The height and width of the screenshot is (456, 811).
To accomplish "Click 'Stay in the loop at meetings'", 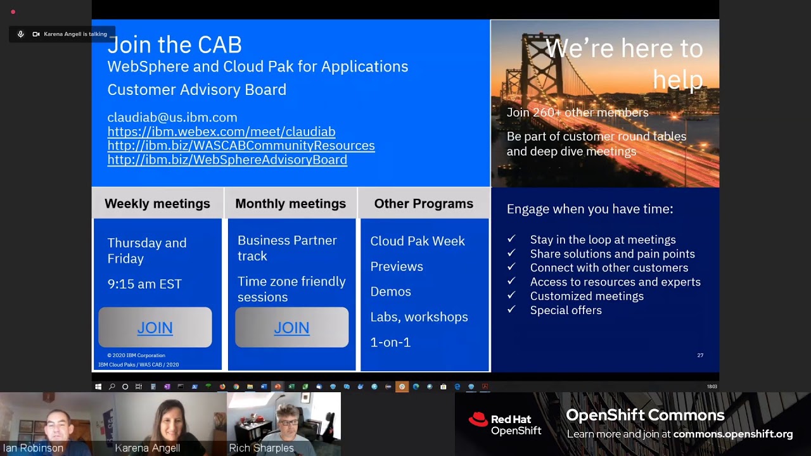I will 603,239.
